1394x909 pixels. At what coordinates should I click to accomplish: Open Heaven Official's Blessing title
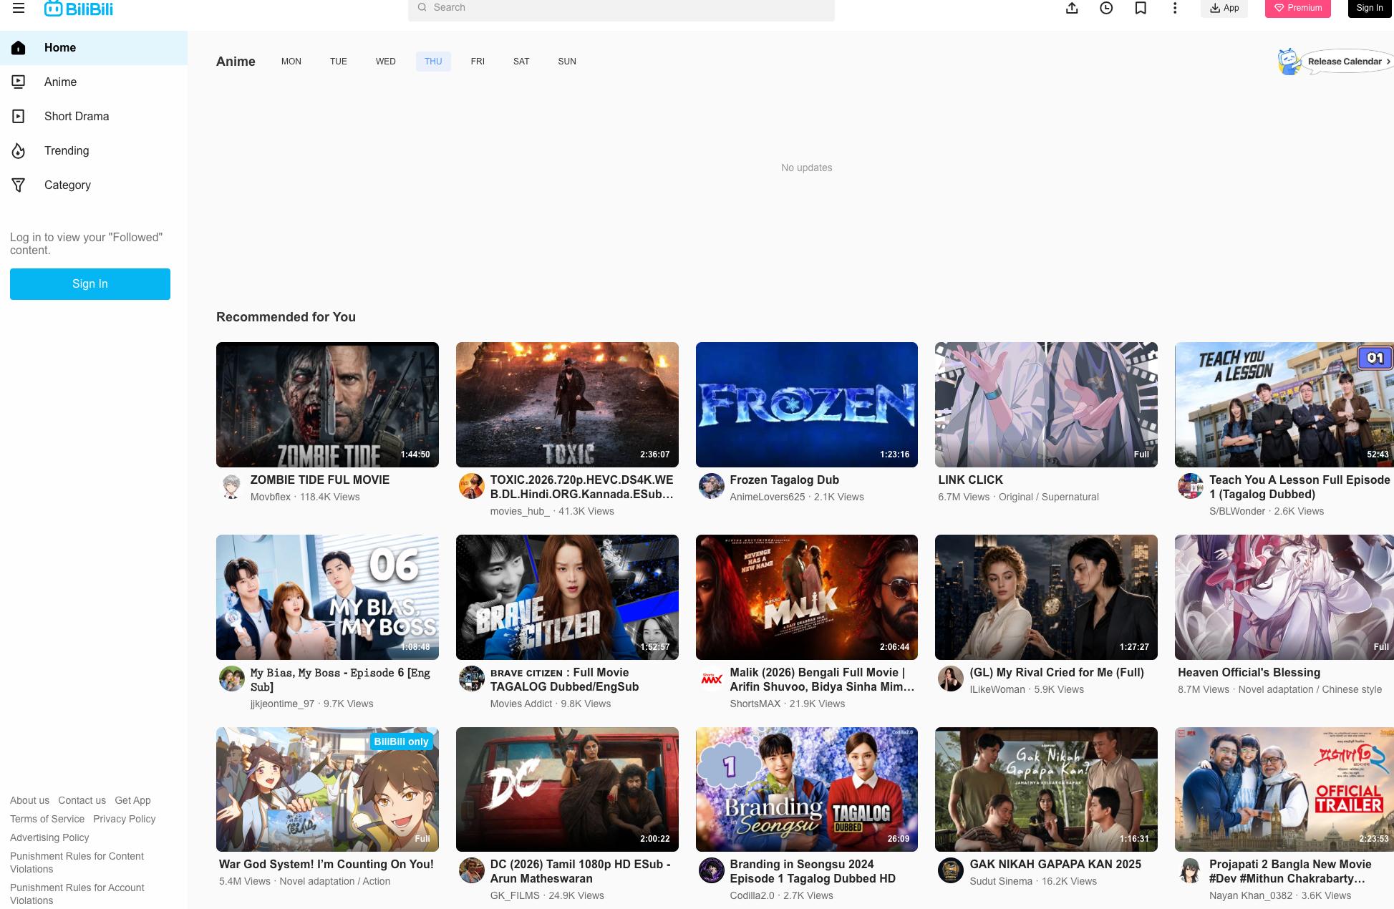(1249, 673)
